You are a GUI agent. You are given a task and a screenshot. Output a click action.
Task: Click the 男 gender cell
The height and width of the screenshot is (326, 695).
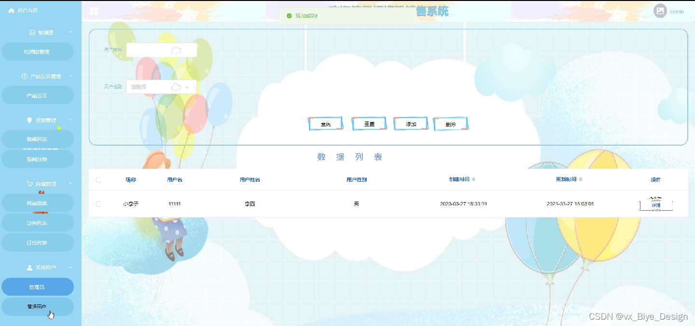tap(357, 204)
